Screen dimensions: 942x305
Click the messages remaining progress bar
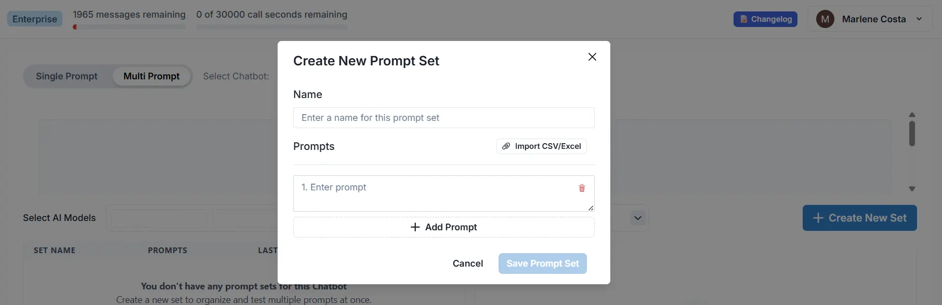point(129,27)
